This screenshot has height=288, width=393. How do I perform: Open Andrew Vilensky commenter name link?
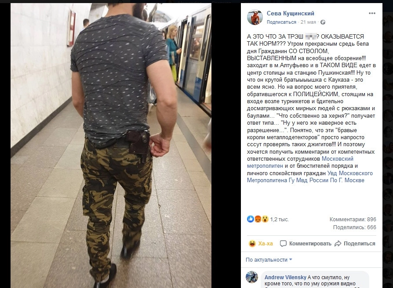(x=285, y=277)
